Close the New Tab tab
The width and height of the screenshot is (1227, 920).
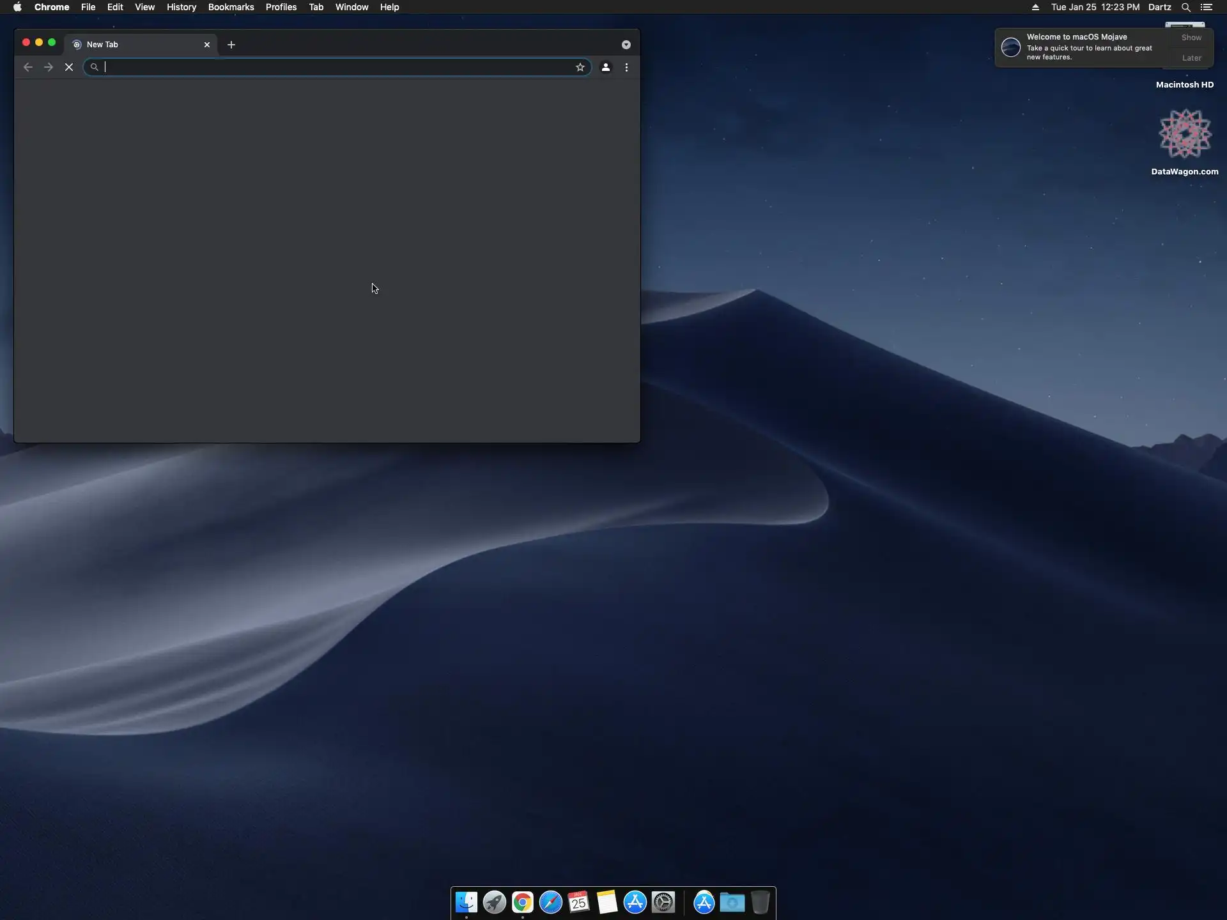(x=207, y=45)
